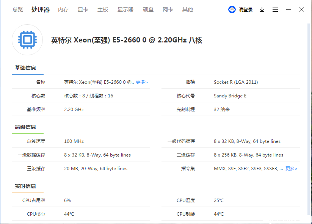Click the 8 x 256 KB L2 cache value
Screen dimensions: 312x224
point(248,155)
